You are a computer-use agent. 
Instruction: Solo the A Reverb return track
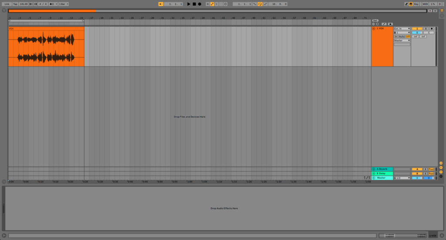click(x=426, y=169)
